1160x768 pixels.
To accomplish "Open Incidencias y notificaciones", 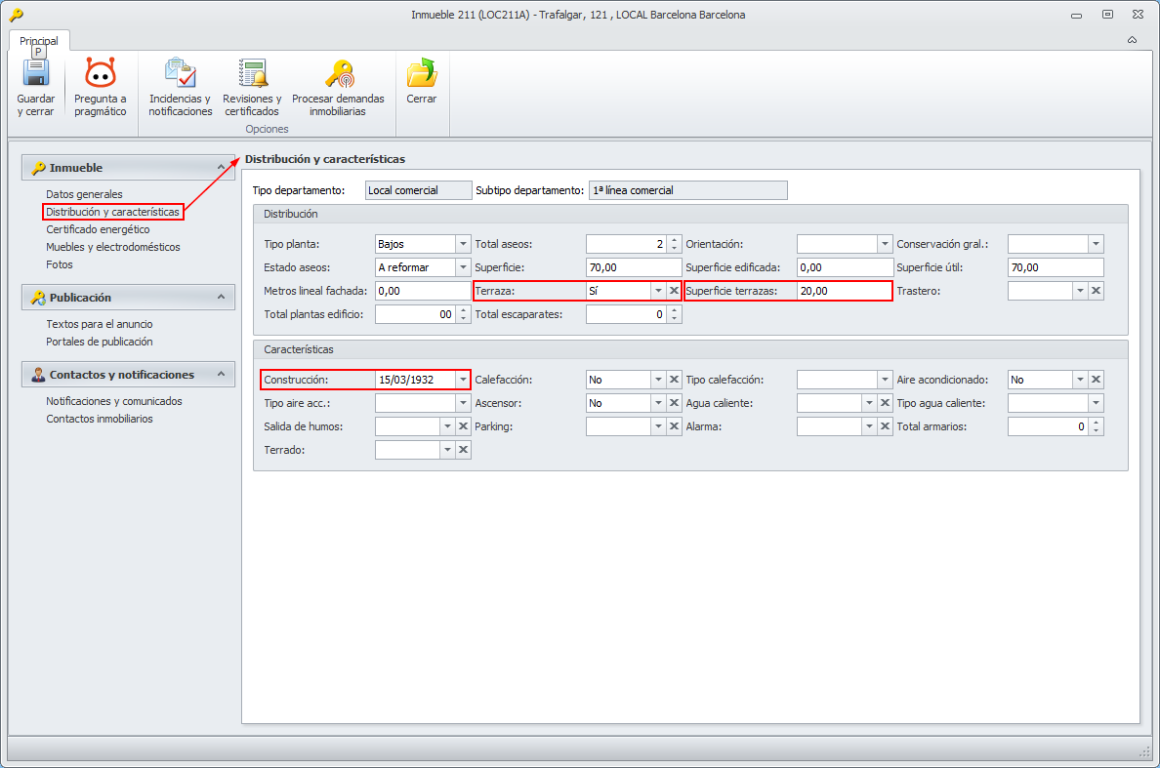I will [x=181, y=75].
